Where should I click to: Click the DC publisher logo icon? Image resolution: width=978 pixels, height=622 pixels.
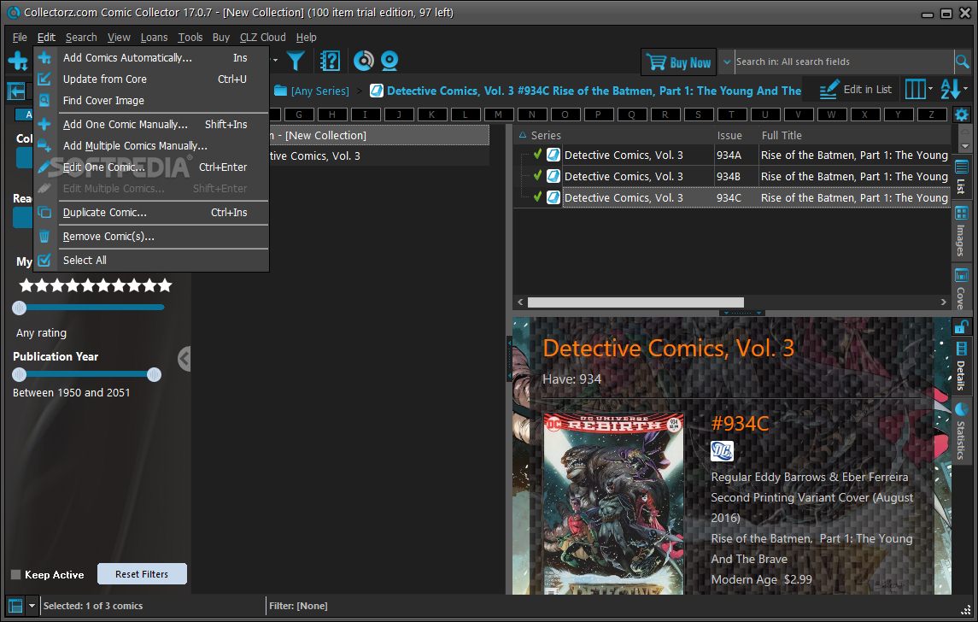pyautogui.click(x=723, y=451)
